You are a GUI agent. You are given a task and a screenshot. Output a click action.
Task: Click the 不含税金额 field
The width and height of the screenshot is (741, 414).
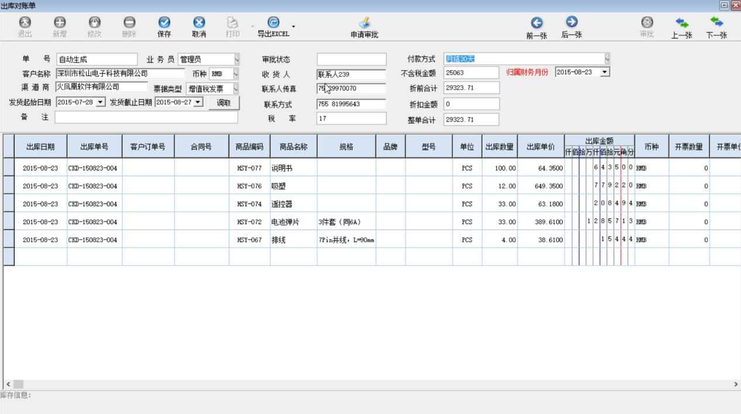tap(471, 72)
